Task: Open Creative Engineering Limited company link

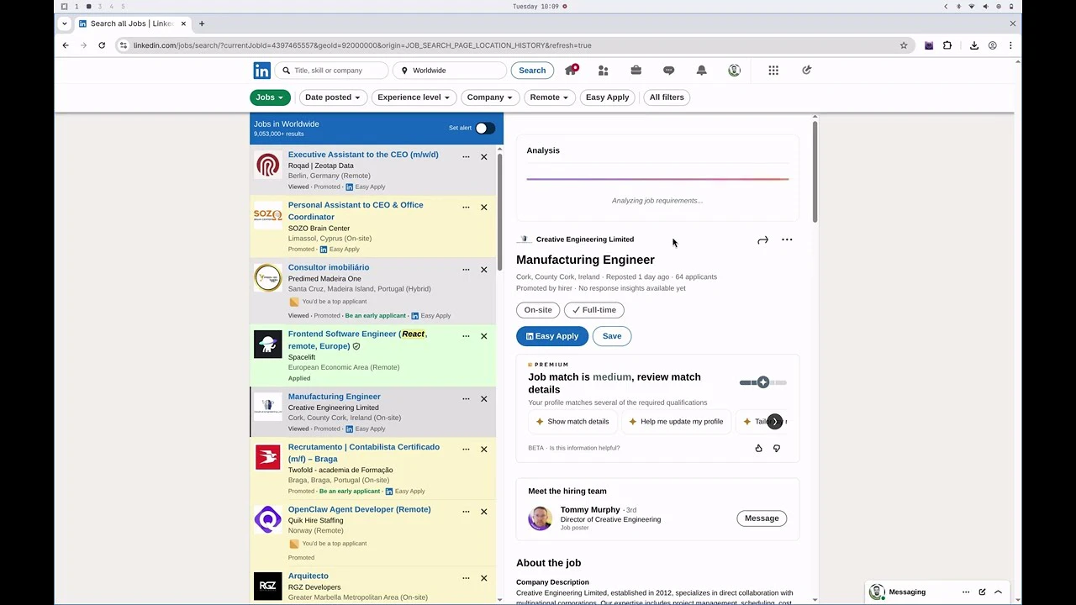Action: [585, 239]
